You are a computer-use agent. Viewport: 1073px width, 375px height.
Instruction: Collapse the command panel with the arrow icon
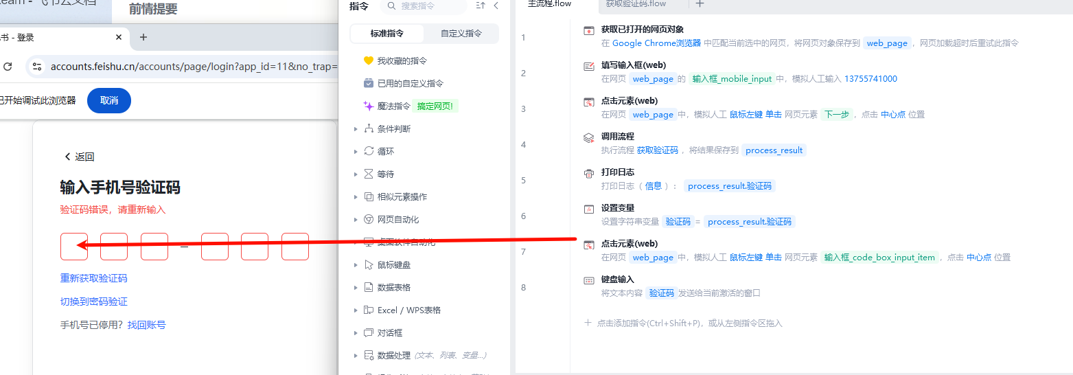click(496, 5)
